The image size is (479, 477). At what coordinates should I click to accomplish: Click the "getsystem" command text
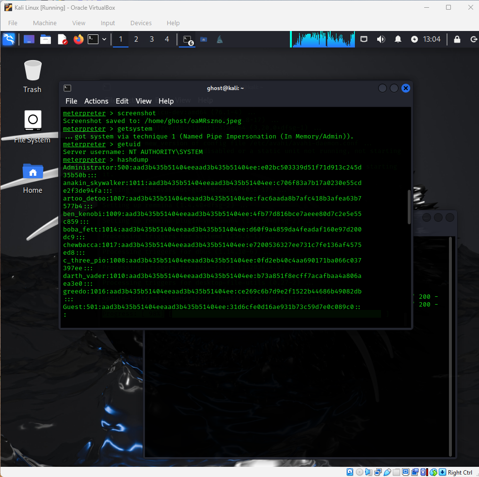point(135,129)
